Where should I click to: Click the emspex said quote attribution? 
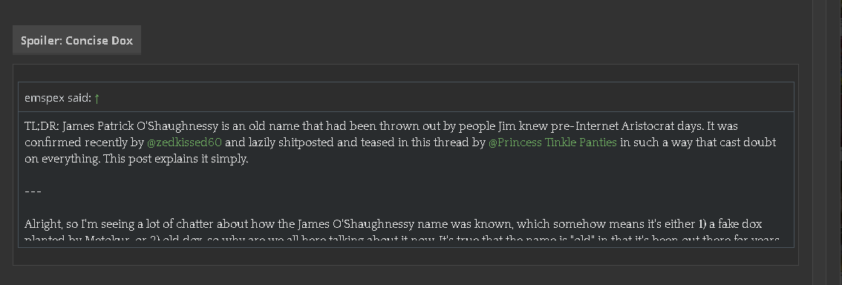coord(58,98)
